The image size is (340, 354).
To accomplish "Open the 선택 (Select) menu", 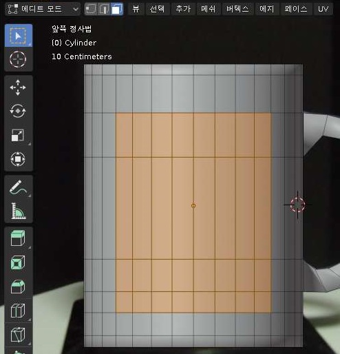I will tap(158, 9).
